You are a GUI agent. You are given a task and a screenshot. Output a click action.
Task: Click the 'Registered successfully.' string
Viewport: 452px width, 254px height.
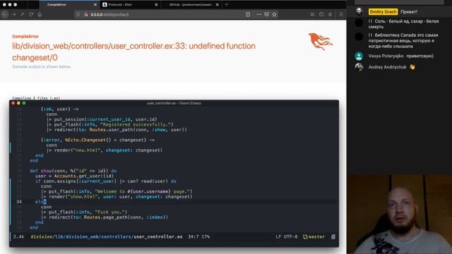tap(136, 124)
